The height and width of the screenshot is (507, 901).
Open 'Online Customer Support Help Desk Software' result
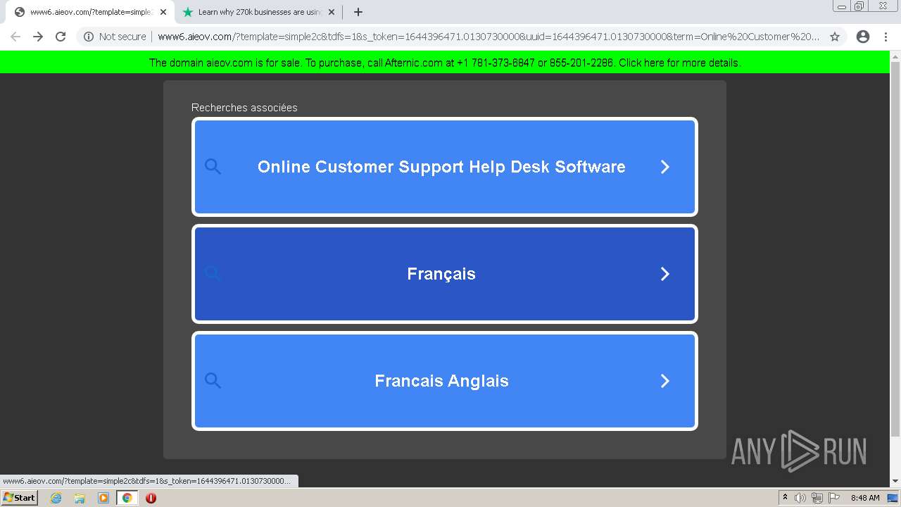445,167
